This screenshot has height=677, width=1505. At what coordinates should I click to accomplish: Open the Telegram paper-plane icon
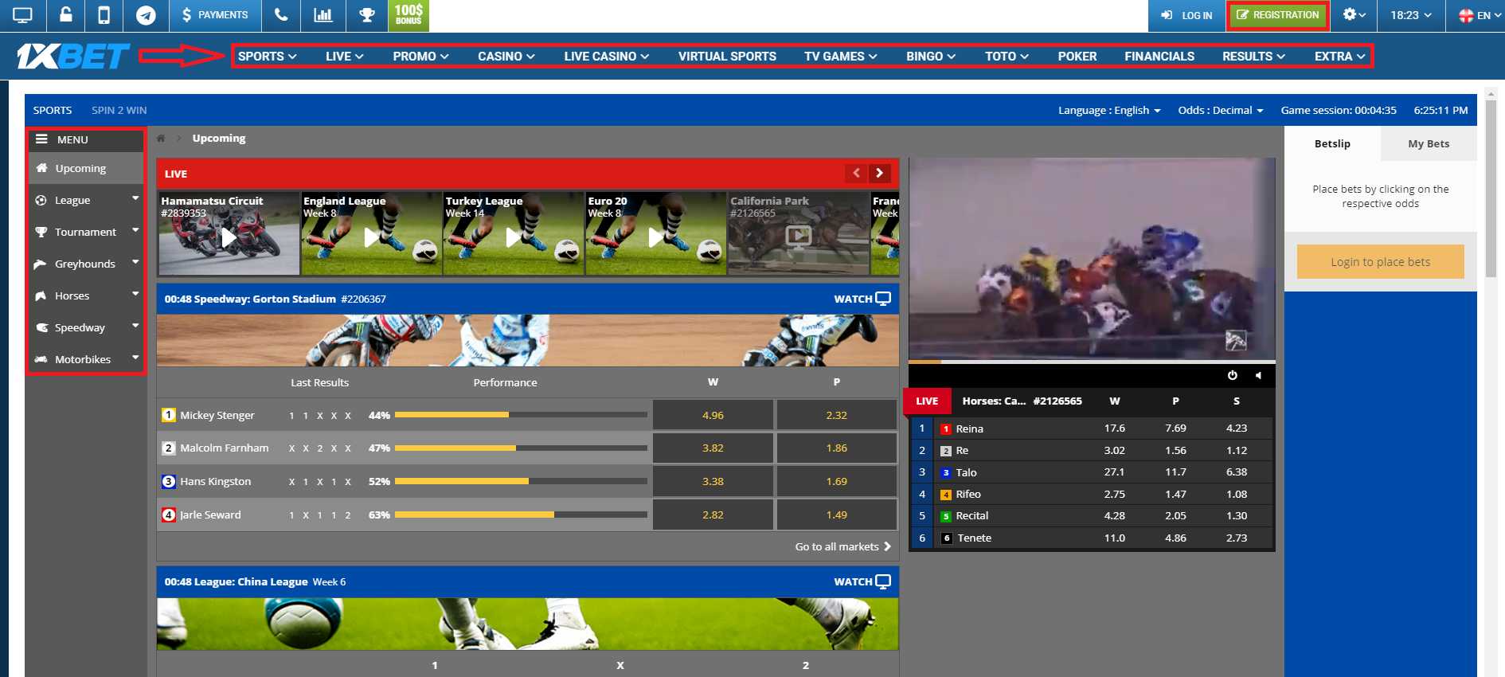tap(146, 15)
